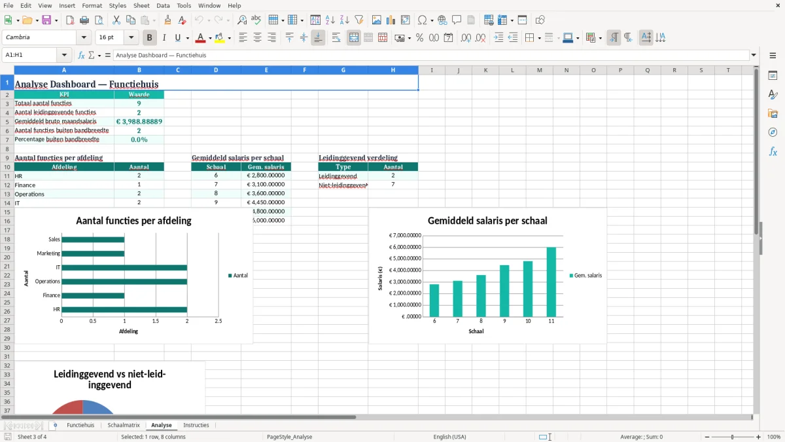Click the Save document icon
The width and height of the screenshot is (785, 442).
click(46, 20)
